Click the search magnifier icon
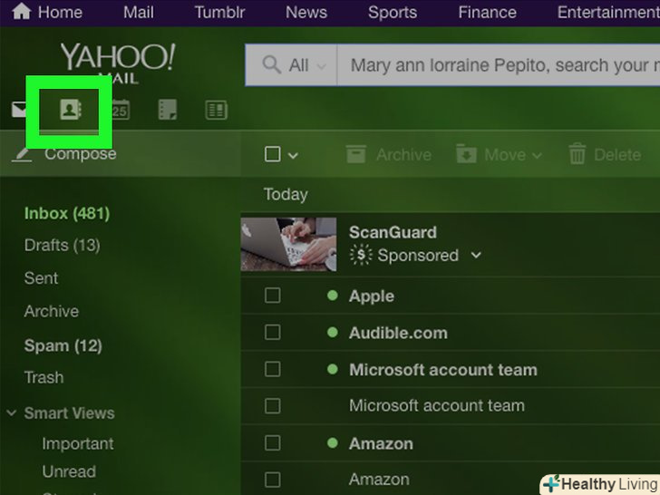660x495 pixels. [x=271, y=65]
